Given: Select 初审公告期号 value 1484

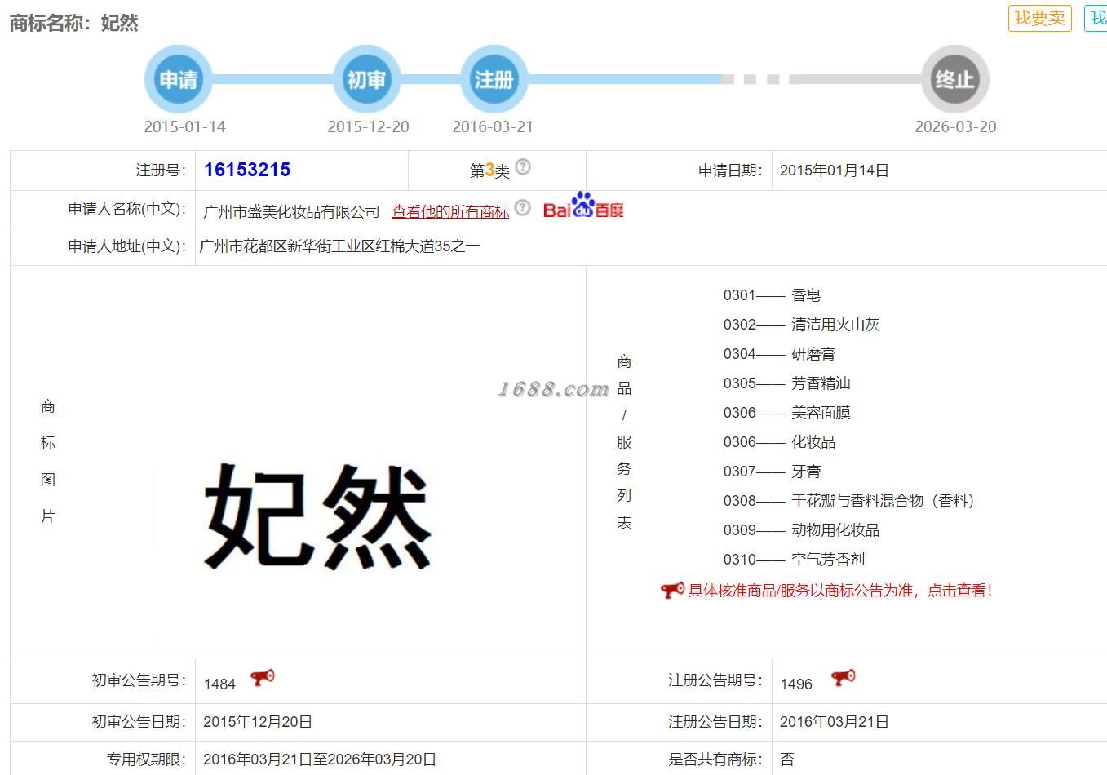Looking at the screenshot, I should [219, 684].
